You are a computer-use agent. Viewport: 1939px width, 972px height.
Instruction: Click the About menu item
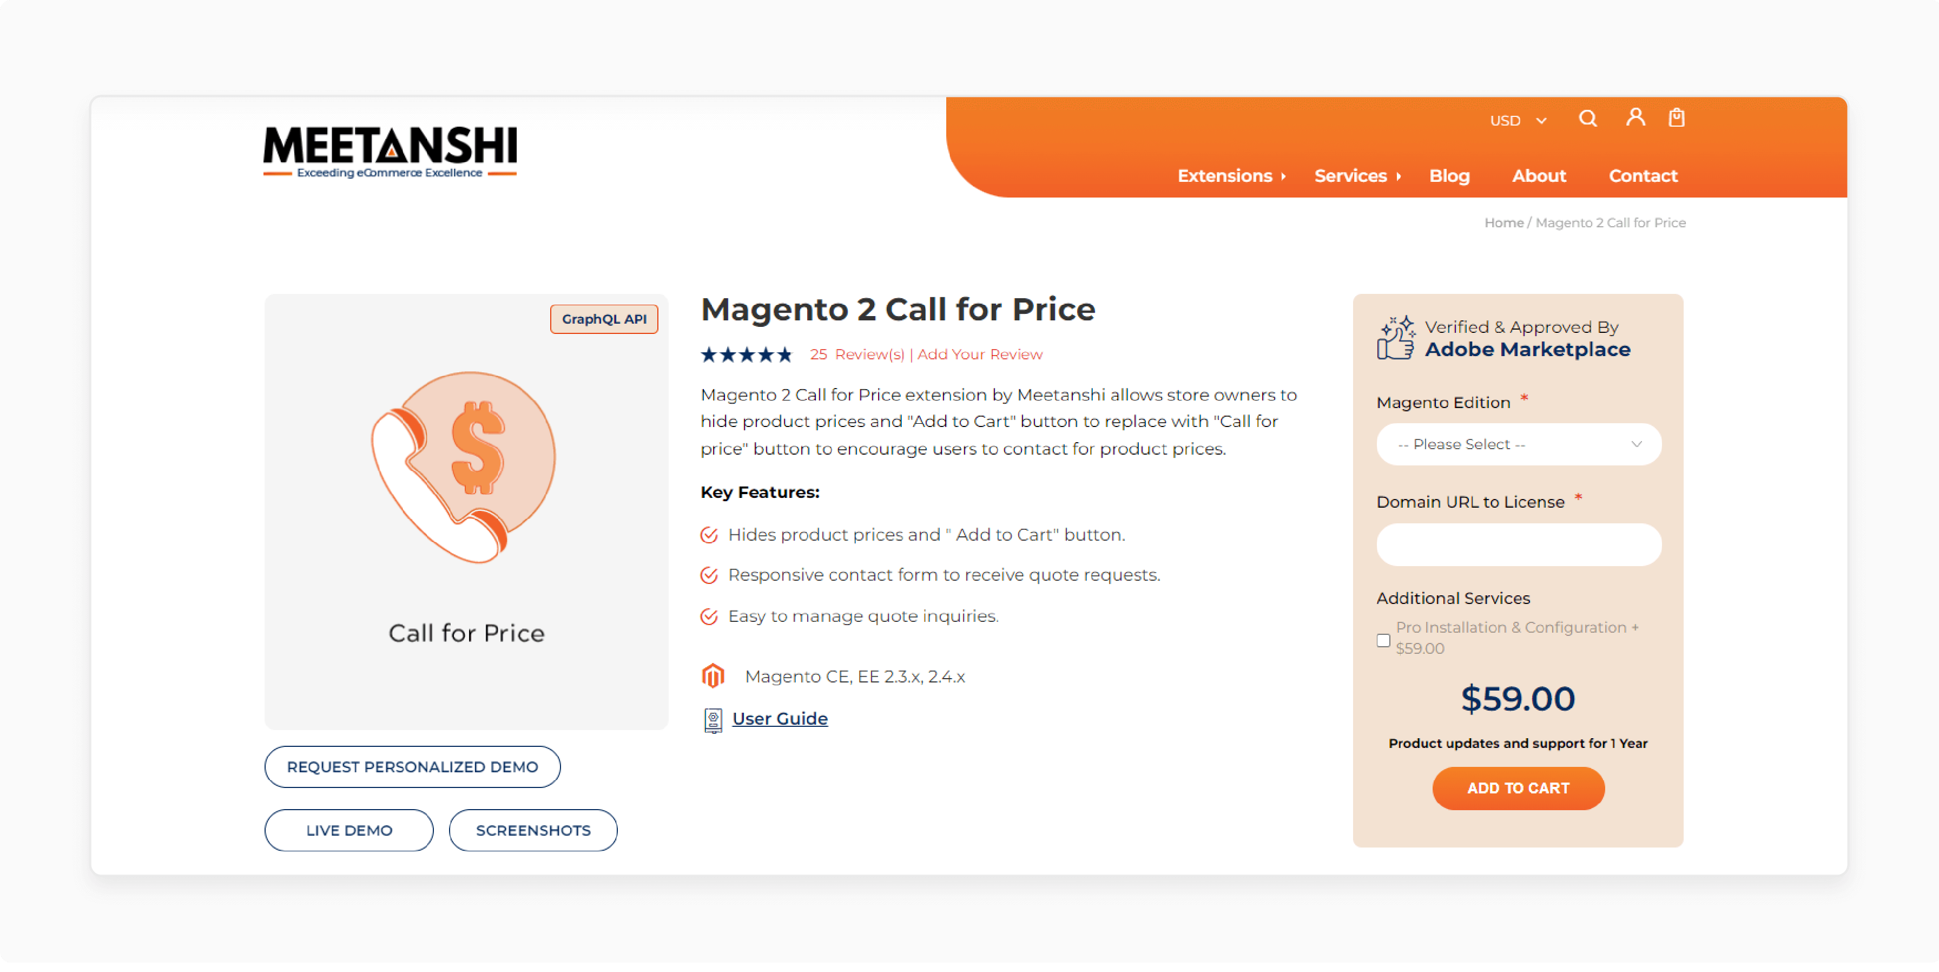pyautogui.click(x=1540, y=175)
